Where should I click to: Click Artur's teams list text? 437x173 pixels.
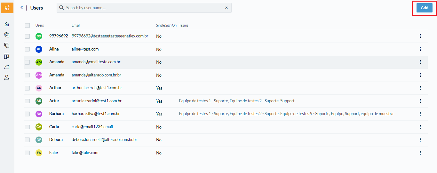pos(237,101)
